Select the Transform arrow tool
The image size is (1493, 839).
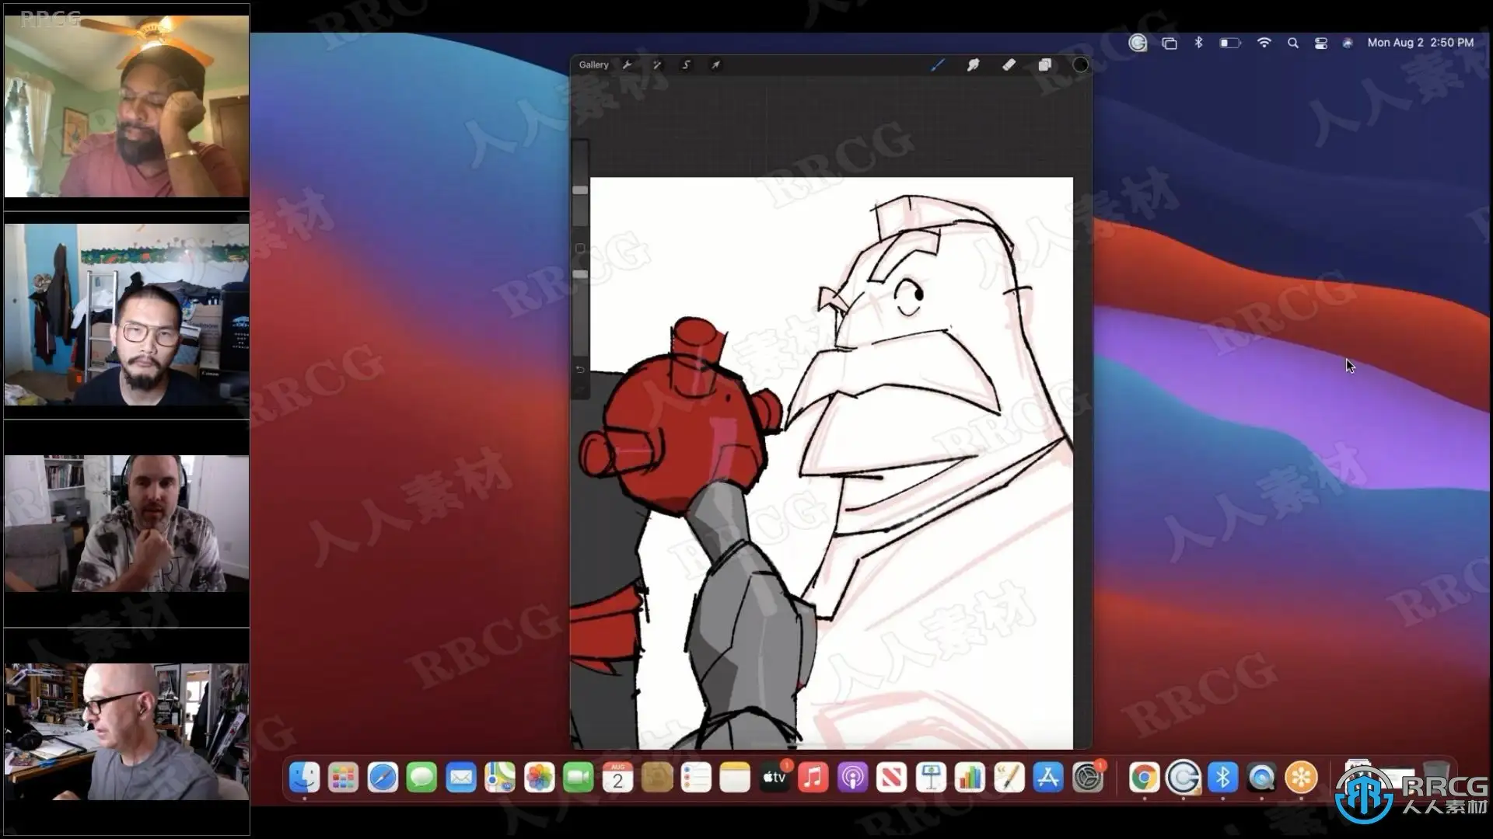[x=715, y=65]
